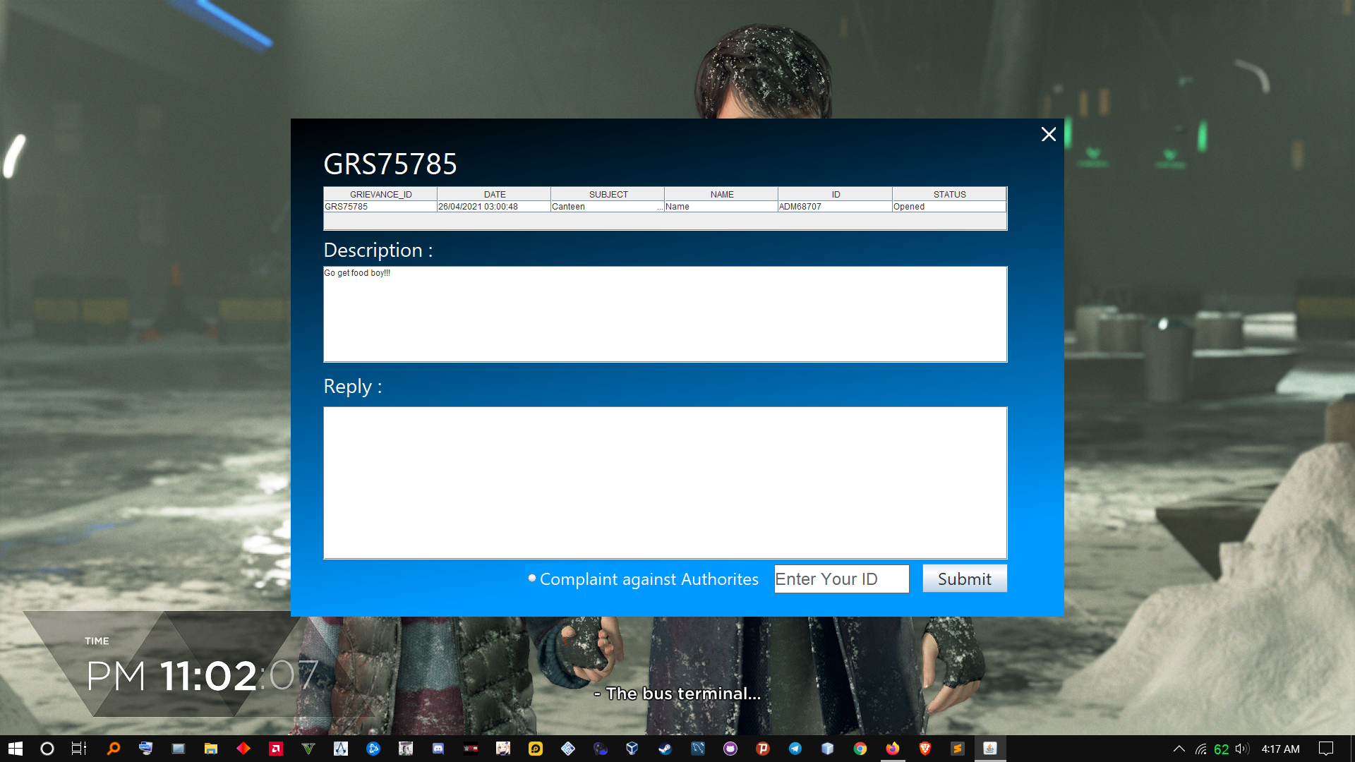Click the Submit button
This screenshot has height=762, width=1355.
click(x=964, y=579)
